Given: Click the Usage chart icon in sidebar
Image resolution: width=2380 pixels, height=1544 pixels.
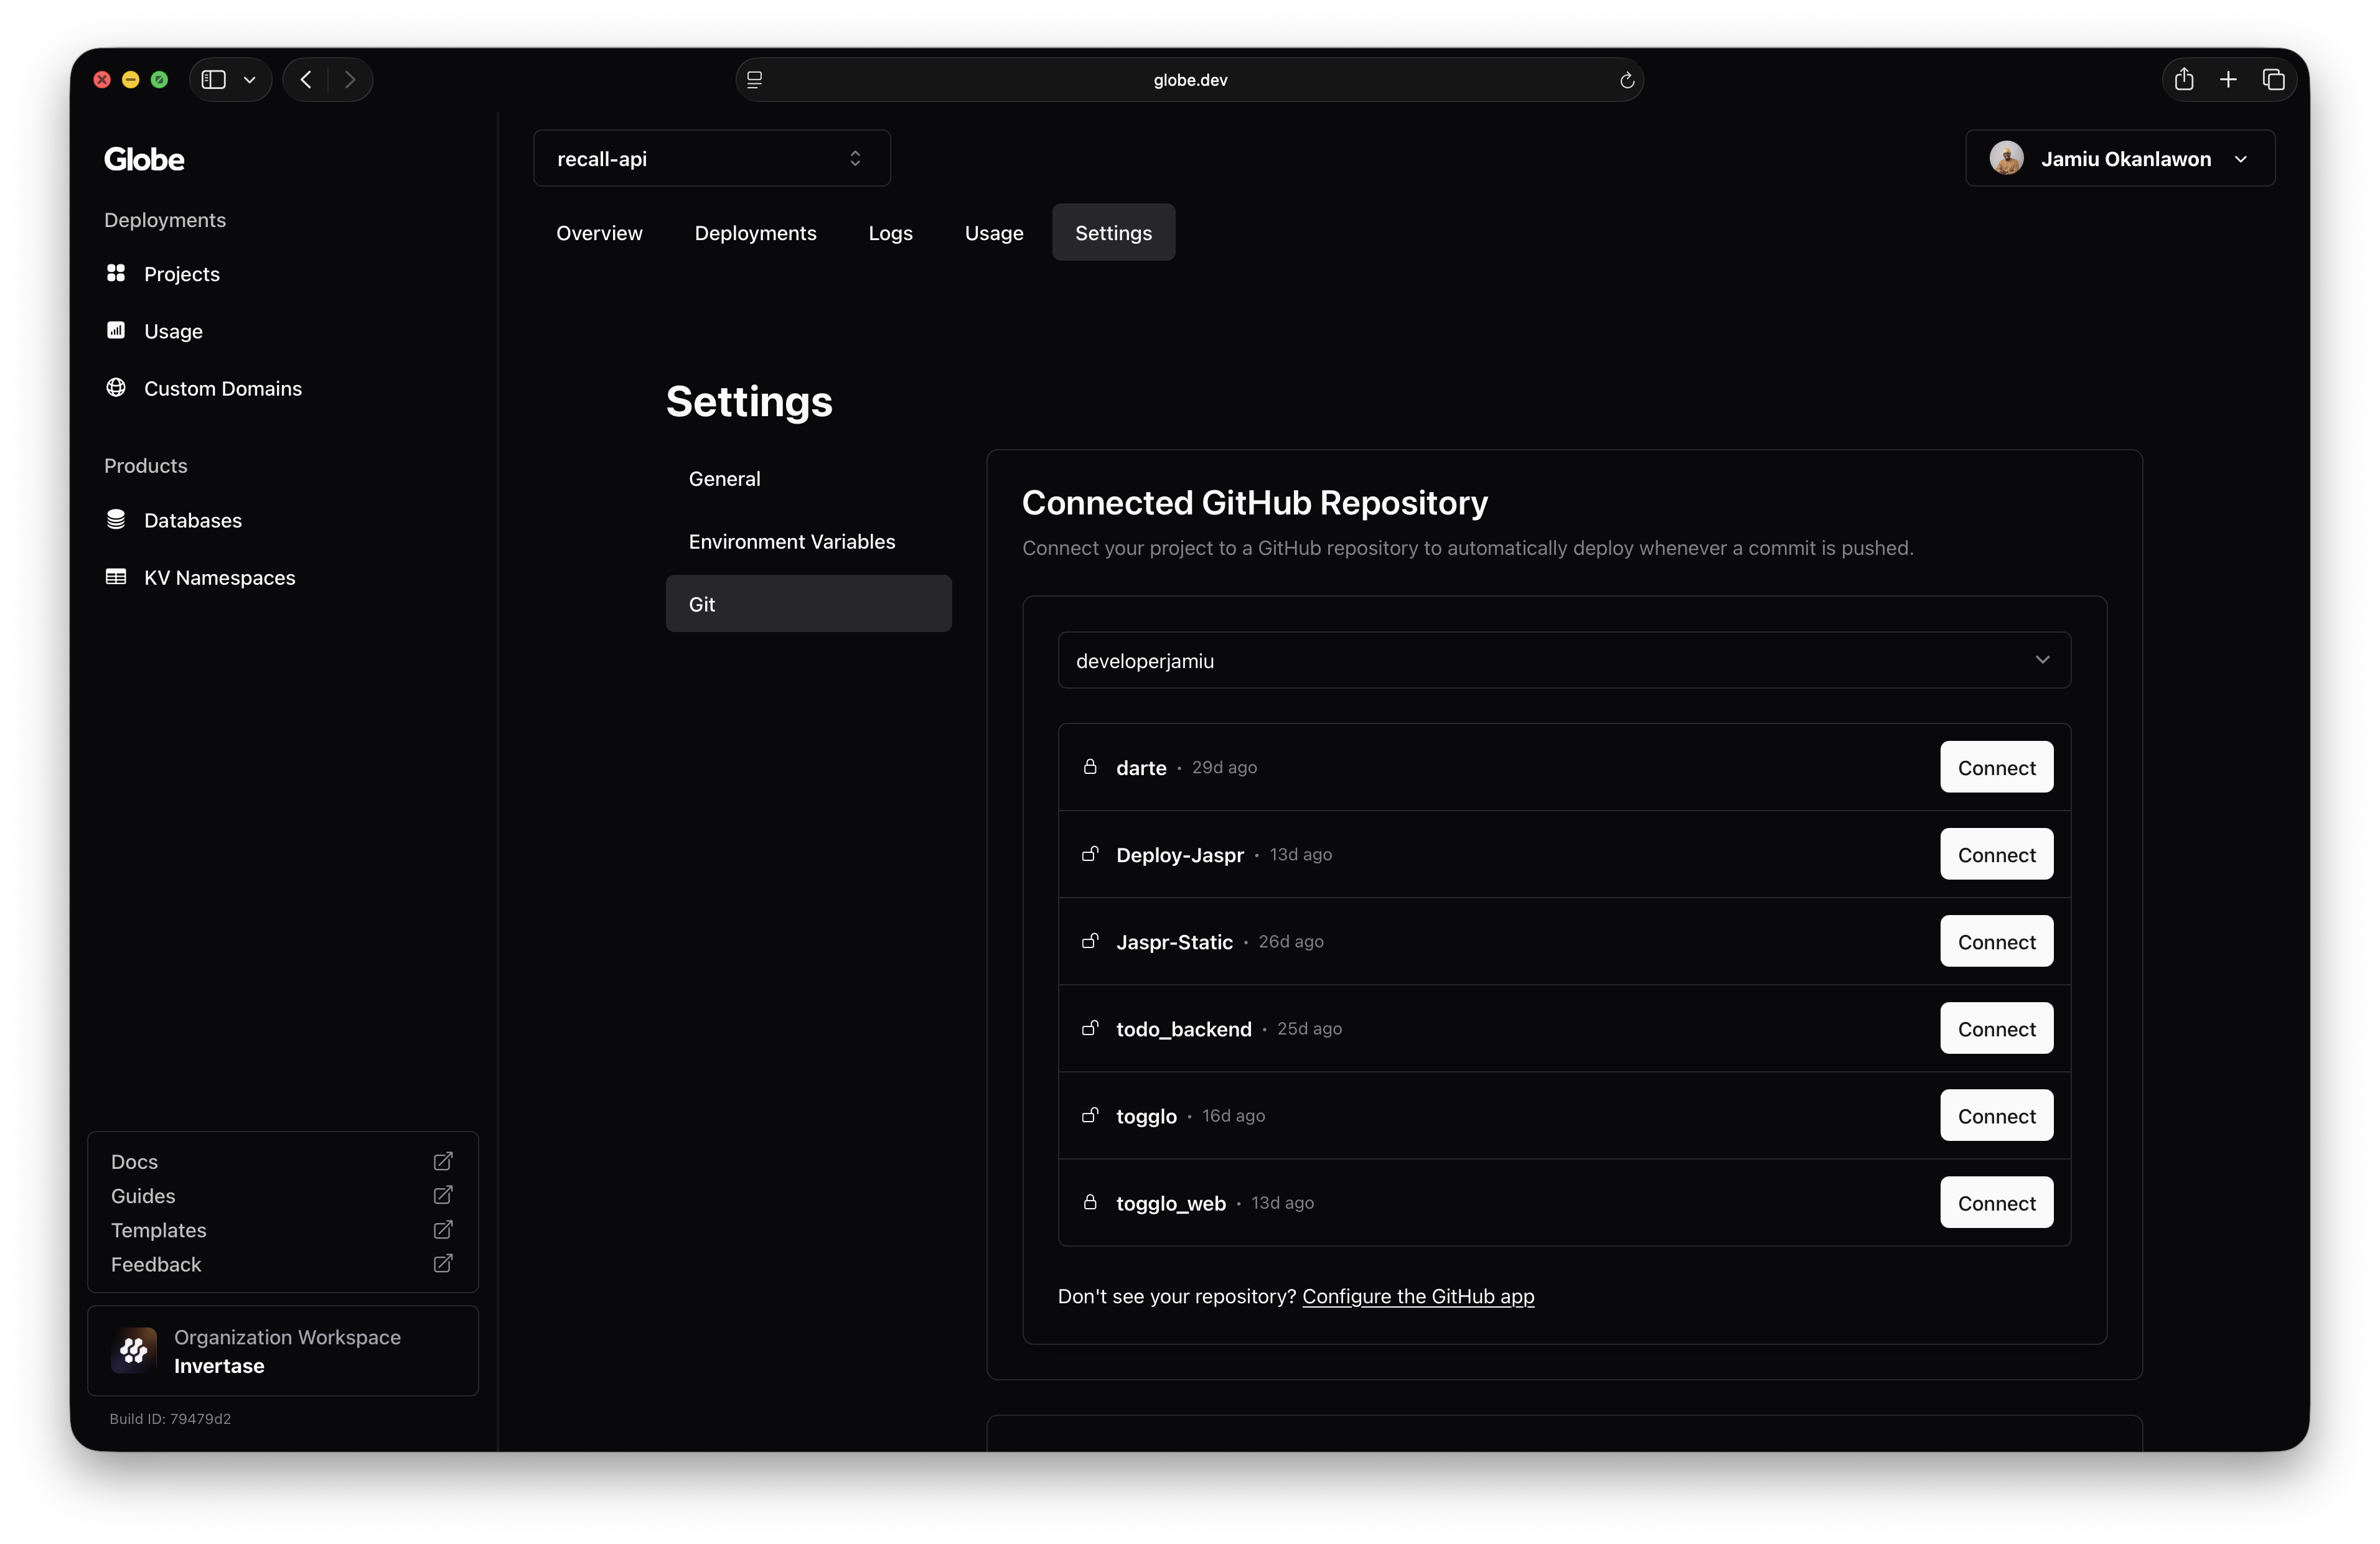Looking at the screenshot, I should 116,330.
